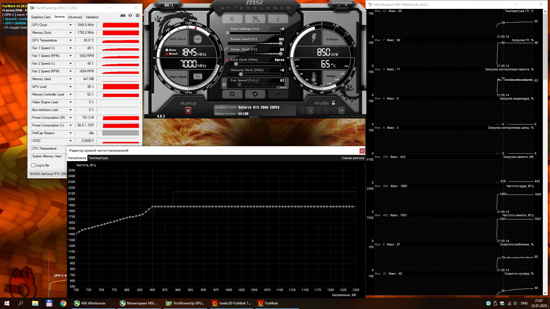The image size is (550, 309).
Task: Click the GPU-Z refresh icon
Action: (x=130, y=16)
